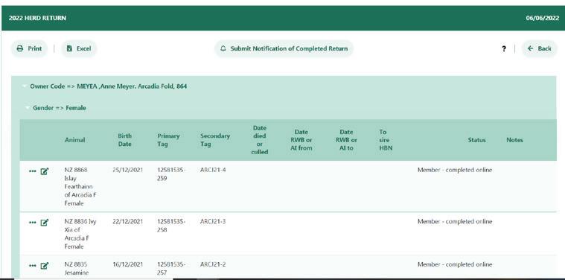The width and height of the screenshot is (565, 280).
Task: Select primary tag 12581535-259
Action: (x=171, y=174)
